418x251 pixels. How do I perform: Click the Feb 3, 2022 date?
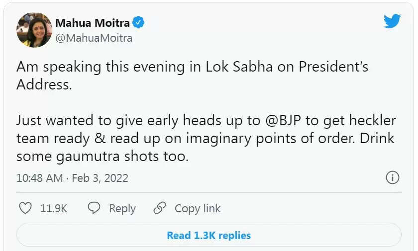tap(100, 178)
